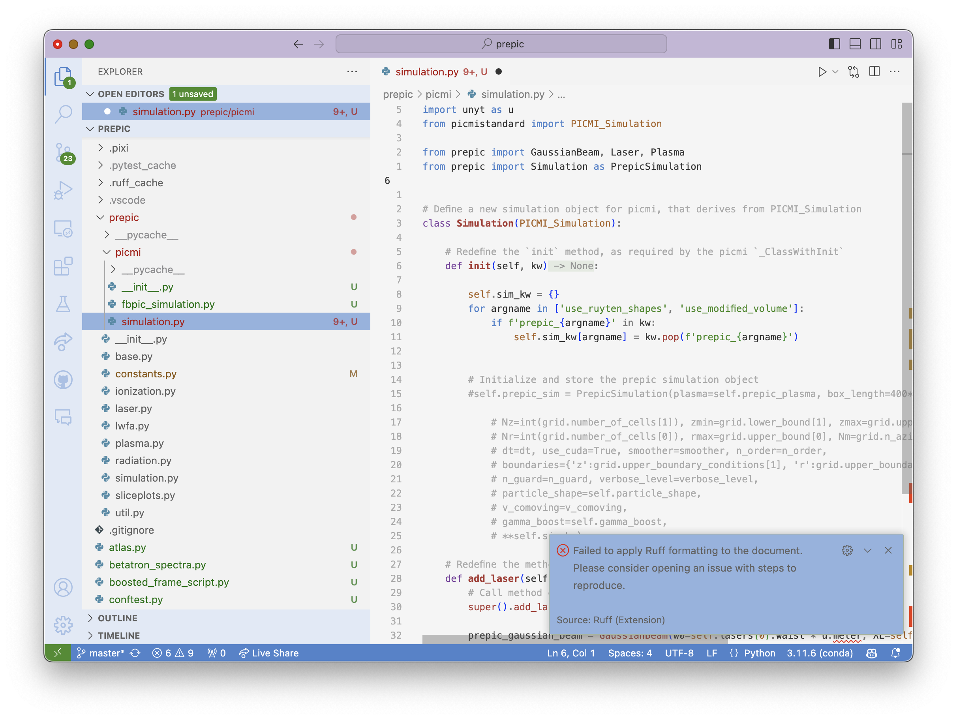This screenshot has width=957, height=720.
Task: Click the prepic command center search field
Action: (x=501, y=44)
